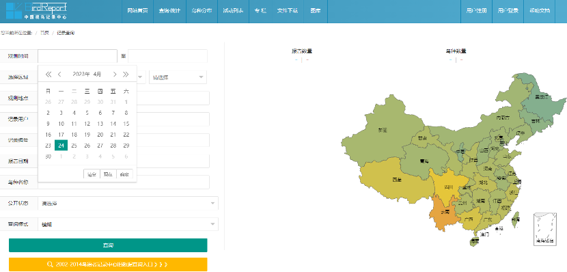Click 清空 to clear the date
The height and width of the screenshot is (272, 567).
pos(92,174)
